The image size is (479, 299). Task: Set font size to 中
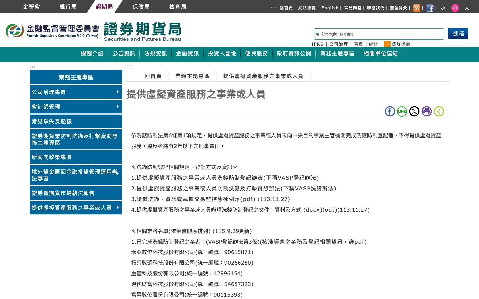coord(455,8)
